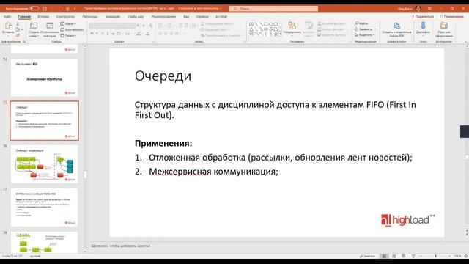Click the line shape in shapes gallery
The height and width of the screenshot is (264, 469).
point(256,24)
